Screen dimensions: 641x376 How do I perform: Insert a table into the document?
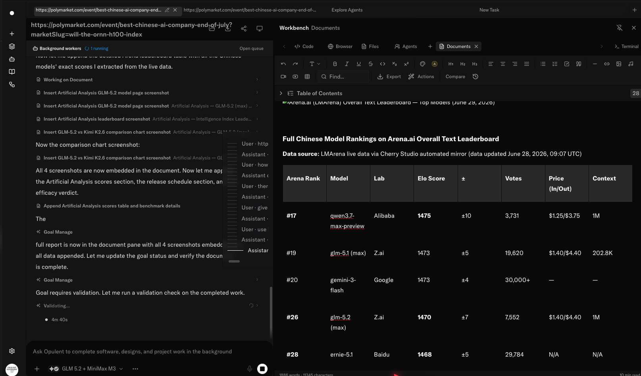coord(307,77)
